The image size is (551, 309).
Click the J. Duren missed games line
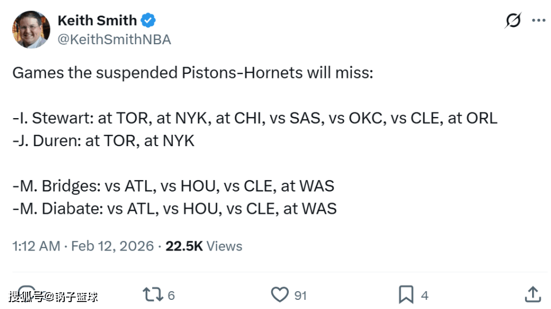click(x=103, y=140)
